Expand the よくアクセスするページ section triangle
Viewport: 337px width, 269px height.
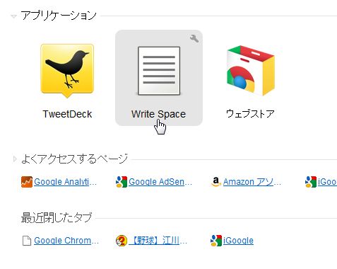15,159
